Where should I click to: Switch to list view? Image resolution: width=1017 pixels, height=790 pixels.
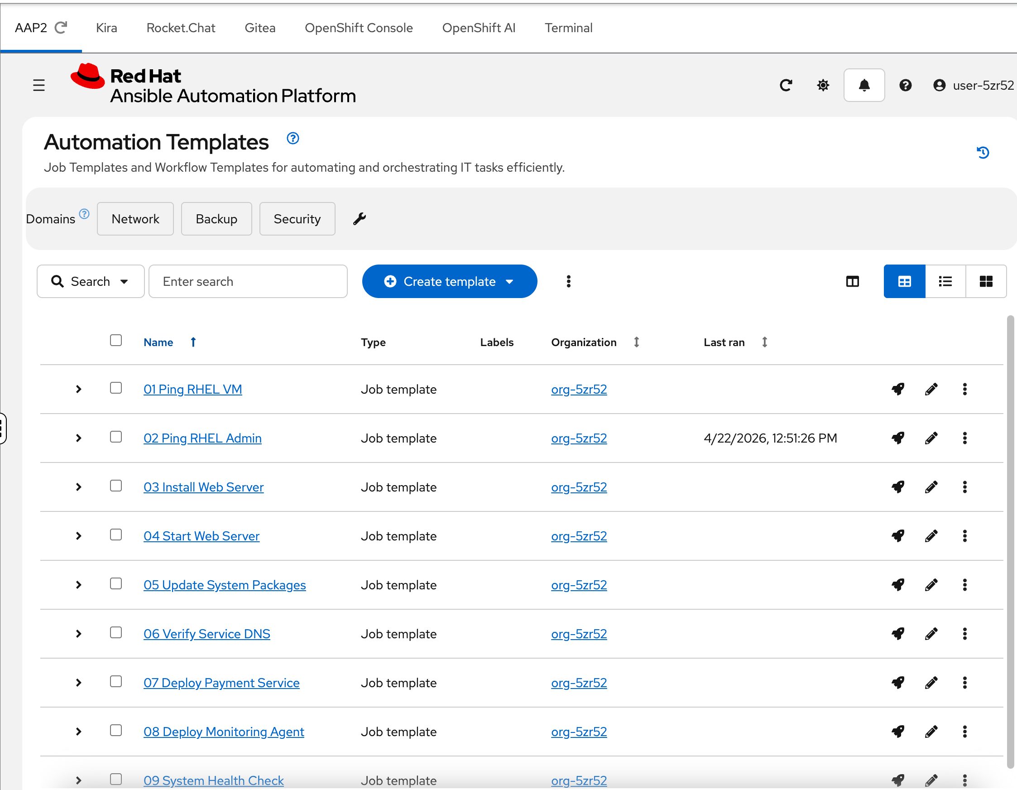pos(945,281)
